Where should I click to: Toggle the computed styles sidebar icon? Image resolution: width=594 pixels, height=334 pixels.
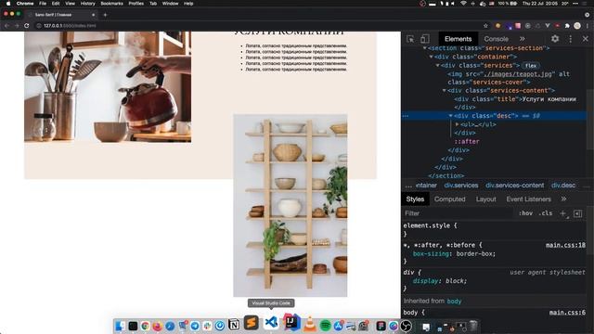577,214
